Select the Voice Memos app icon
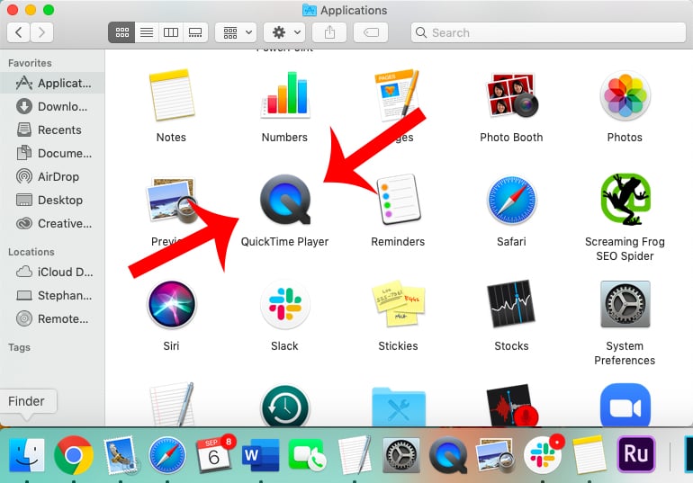Viewport: 693px width, 483px height. (x=512, y=406)
